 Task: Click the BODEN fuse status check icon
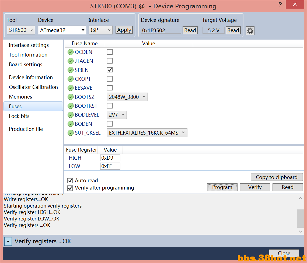(71, 124)
